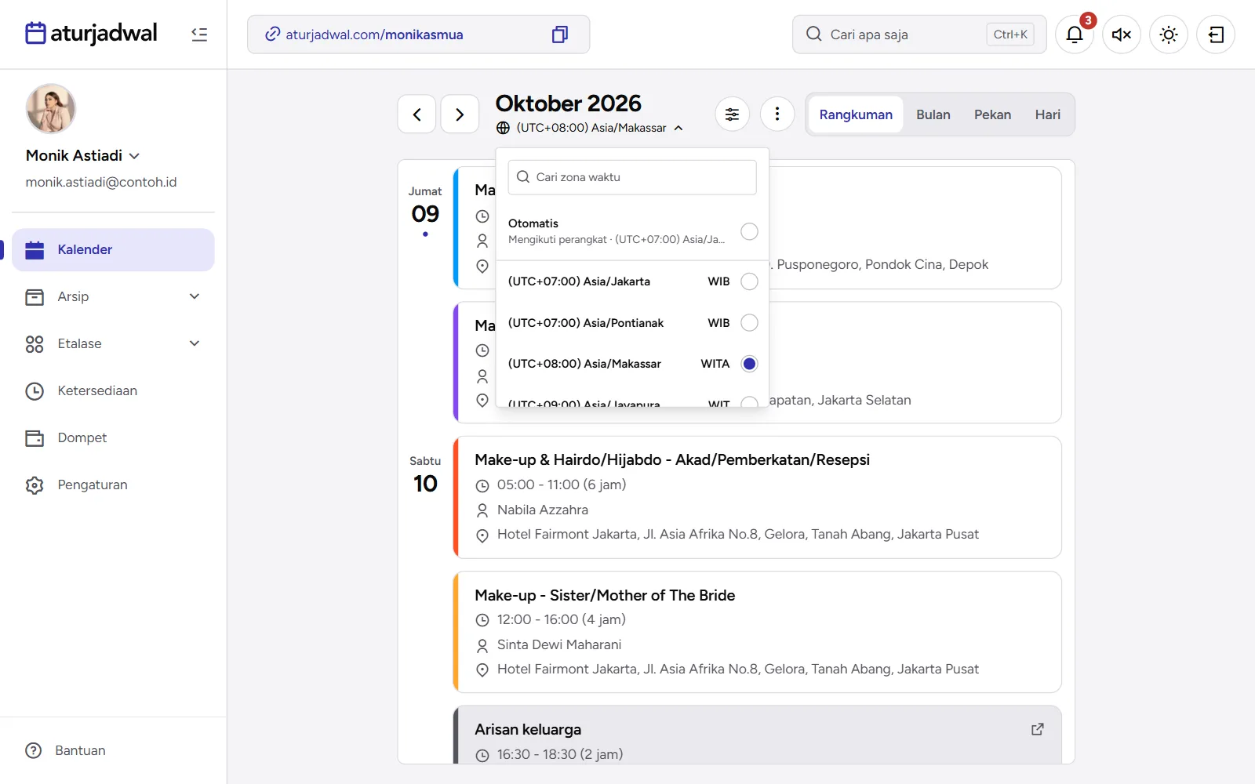Open Make-up Sister/Mother of The Bride event
1255x784 pixels.
click(758, 632)
